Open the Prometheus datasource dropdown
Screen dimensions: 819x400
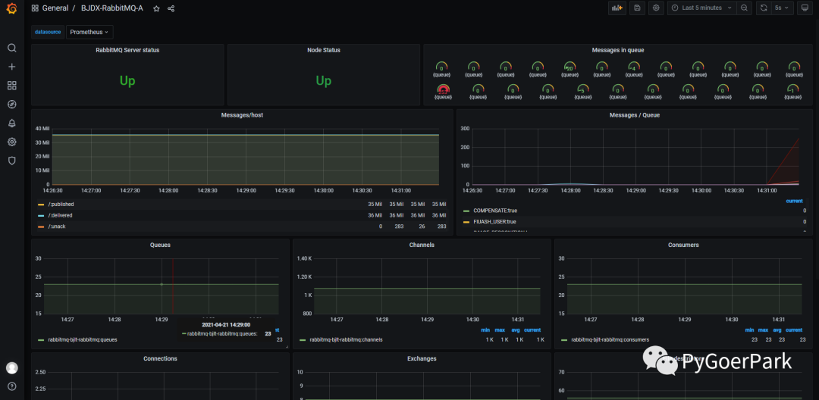[89, 32]
